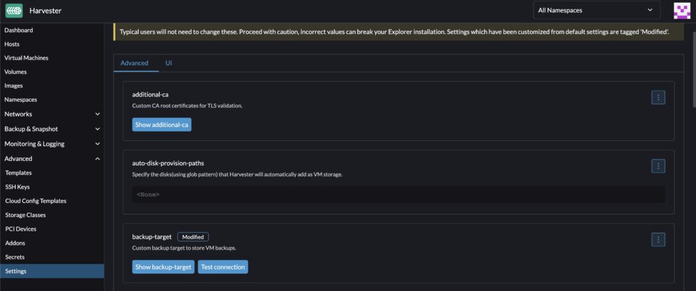Open auto-disk-provision-paths three-dot menu

658,166
